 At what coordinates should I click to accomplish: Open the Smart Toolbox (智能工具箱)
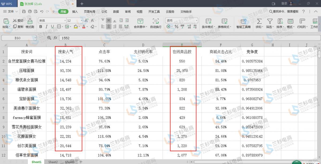click(243, 21)
